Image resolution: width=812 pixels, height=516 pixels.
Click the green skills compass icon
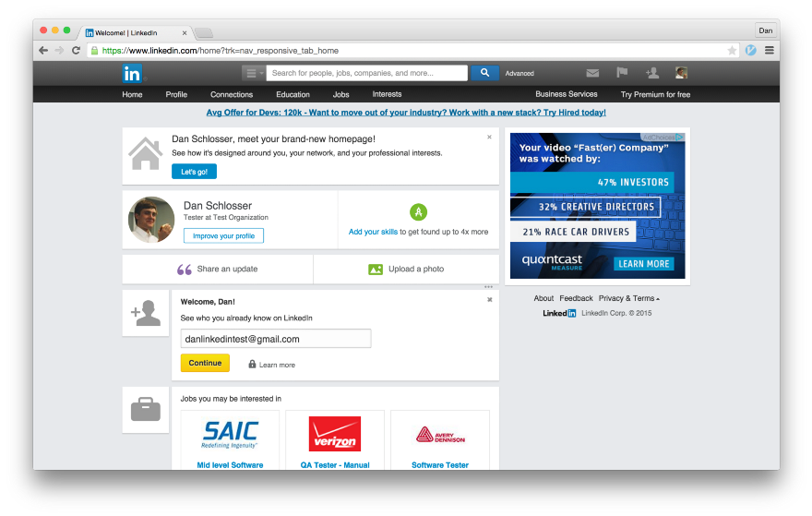418,212
